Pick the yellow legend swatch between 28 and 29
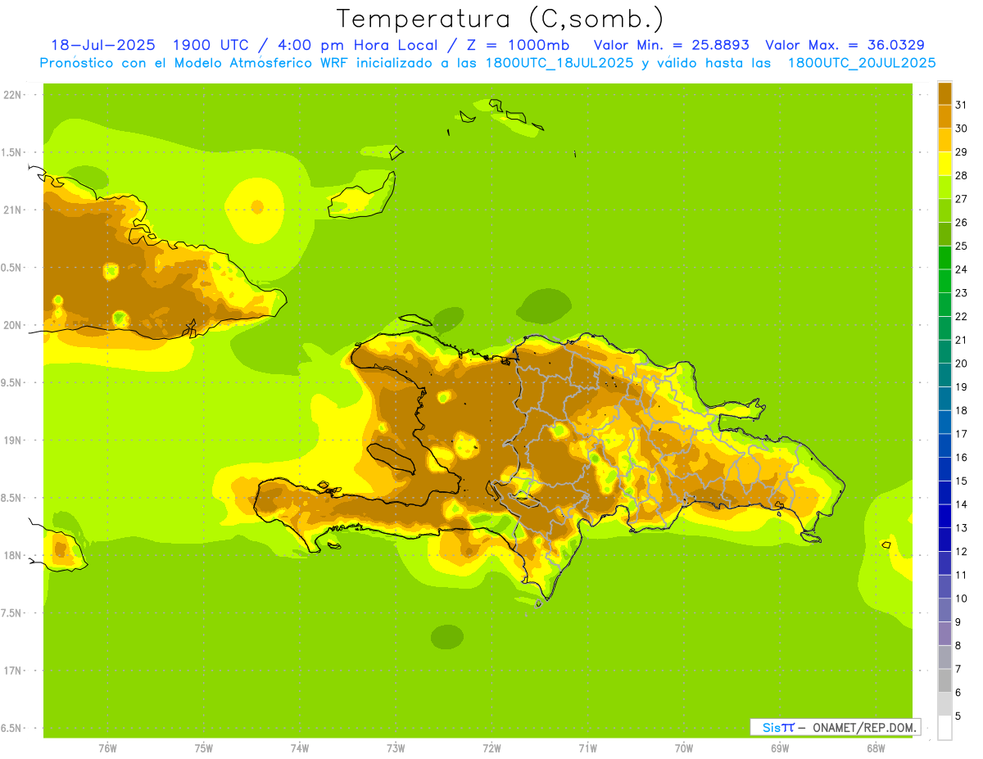983x759 pixels. point(944,164)
